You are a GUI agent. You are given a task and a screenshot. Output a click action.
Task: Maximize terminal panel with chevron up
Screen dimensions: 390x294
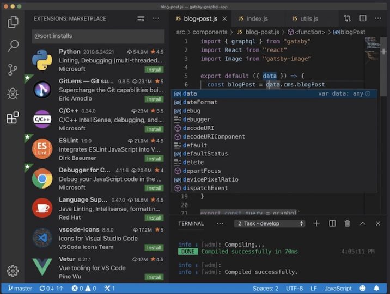363,223
